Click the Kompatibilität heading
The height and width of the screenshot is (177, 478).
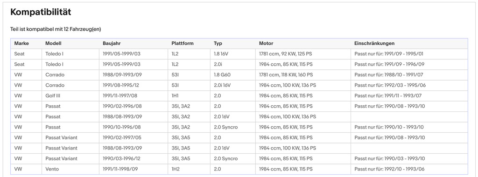(41, 12)
